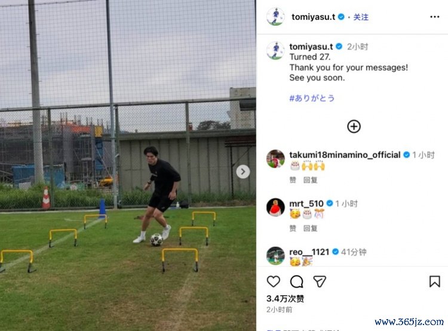This screenshot has width=448, height=331.
Task: Reply to mrt_510's comment
Action: 310,228
